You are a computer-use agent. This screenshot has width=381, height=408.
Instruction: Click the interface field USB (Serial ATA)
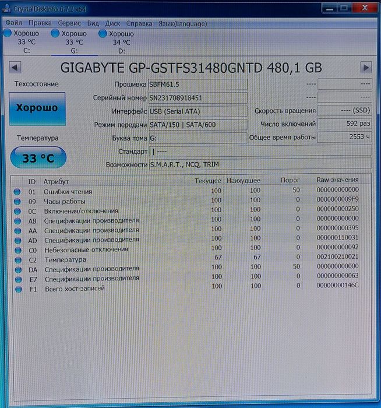click(197, 111)
